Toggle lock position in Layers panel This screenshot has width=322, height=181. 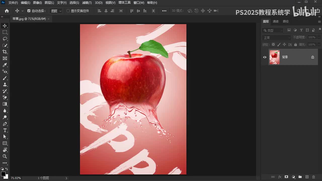click(284, 44)
